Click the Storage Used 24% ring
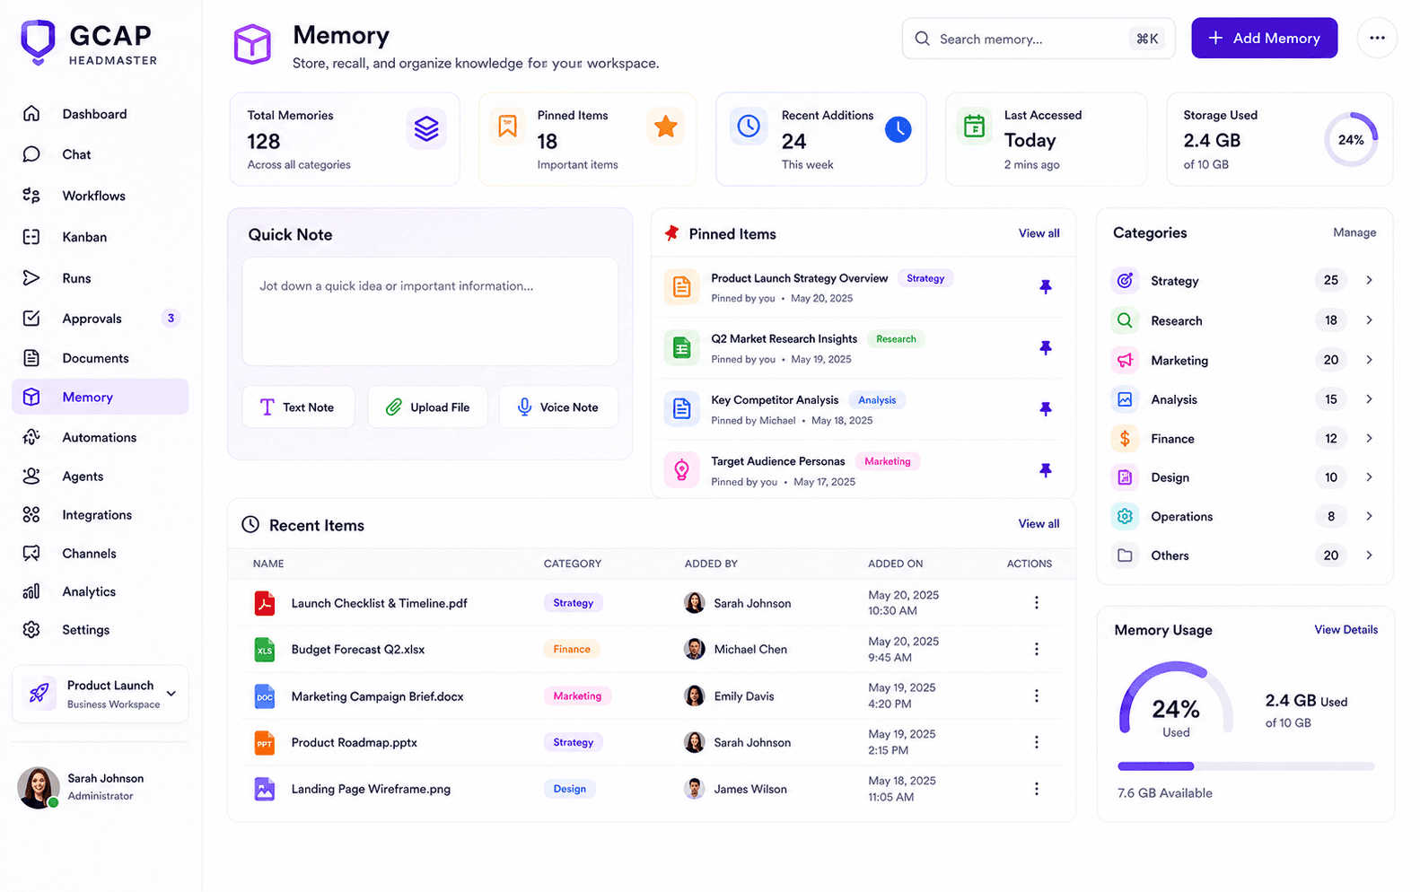The width and height of the screenshot is (1420, 892). pos(1351,139)
